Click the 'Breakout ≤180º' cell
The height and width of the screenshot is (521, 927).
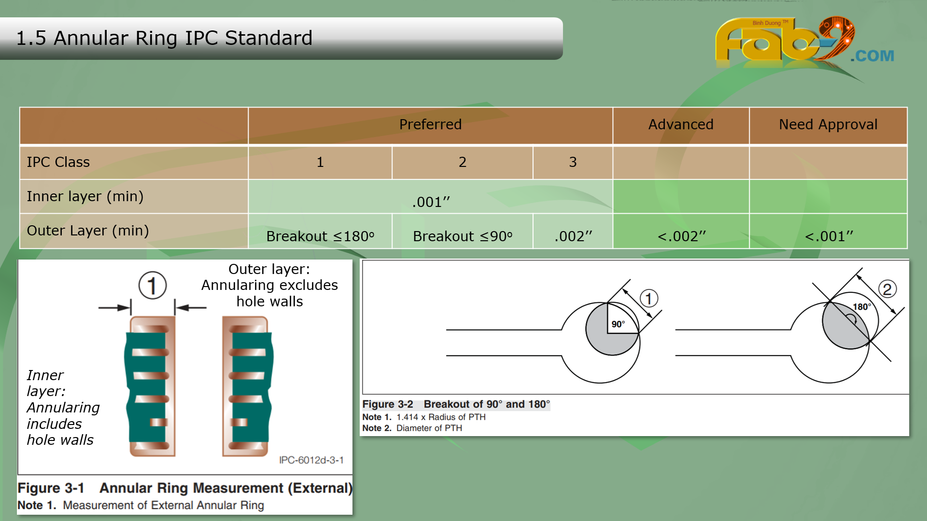point(320,236)
